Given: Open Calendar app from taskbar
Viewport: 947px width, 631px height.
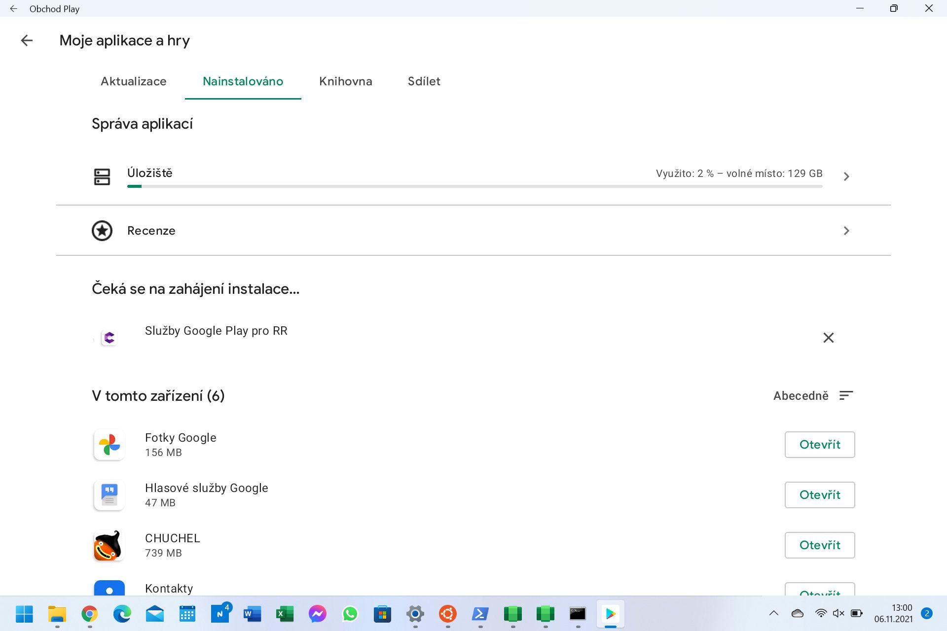Looking at the screenshot, I should coord(187,614).
